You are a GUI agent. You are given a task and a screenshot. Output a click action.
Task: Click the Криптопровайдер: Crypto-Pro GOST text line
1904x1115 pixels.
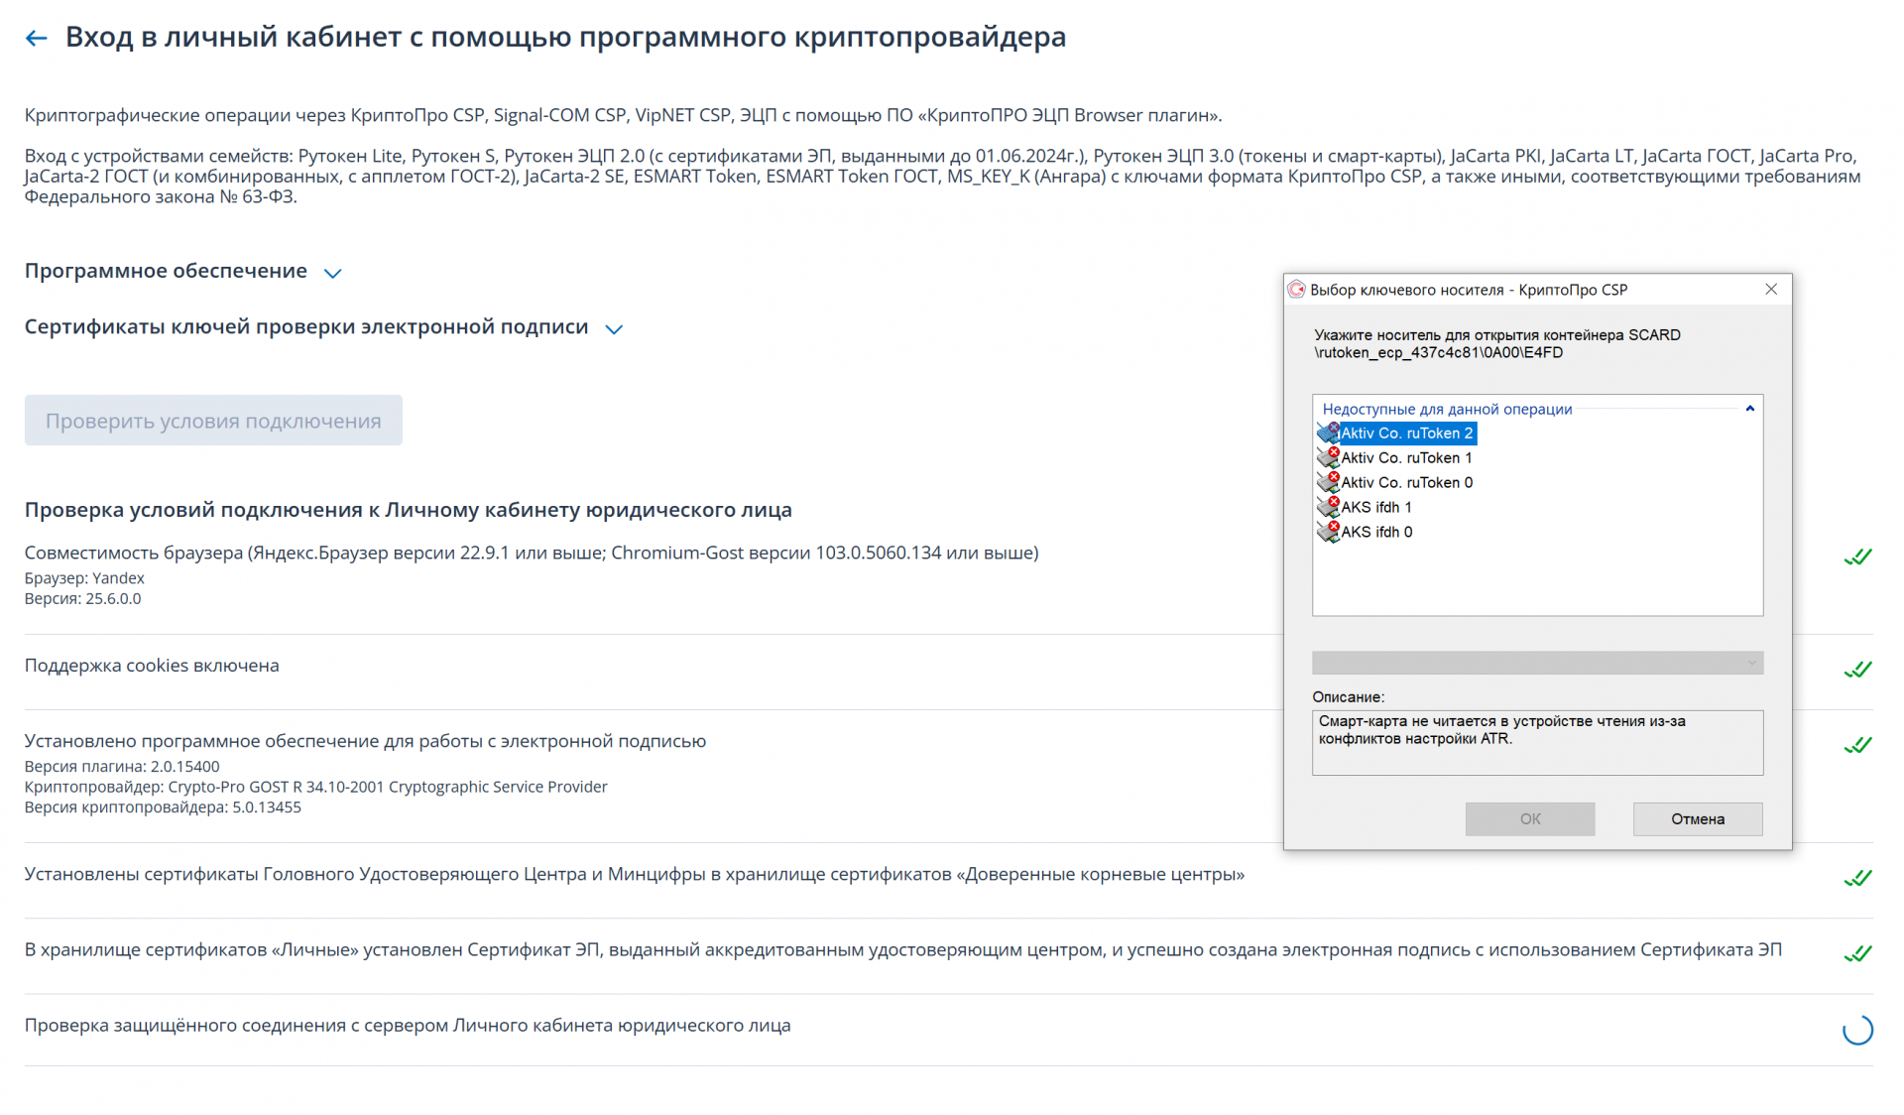point(315,787)
